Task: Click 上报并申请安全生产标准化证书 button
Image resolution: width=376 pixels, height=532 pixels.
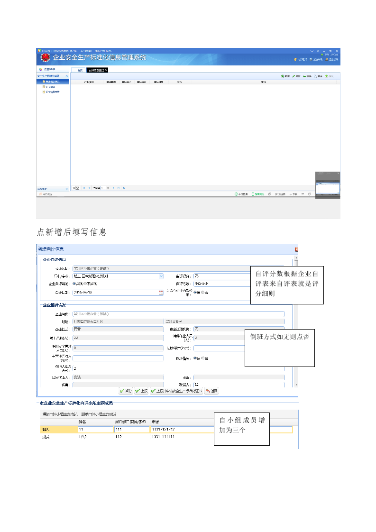Action: pos(176,391)
